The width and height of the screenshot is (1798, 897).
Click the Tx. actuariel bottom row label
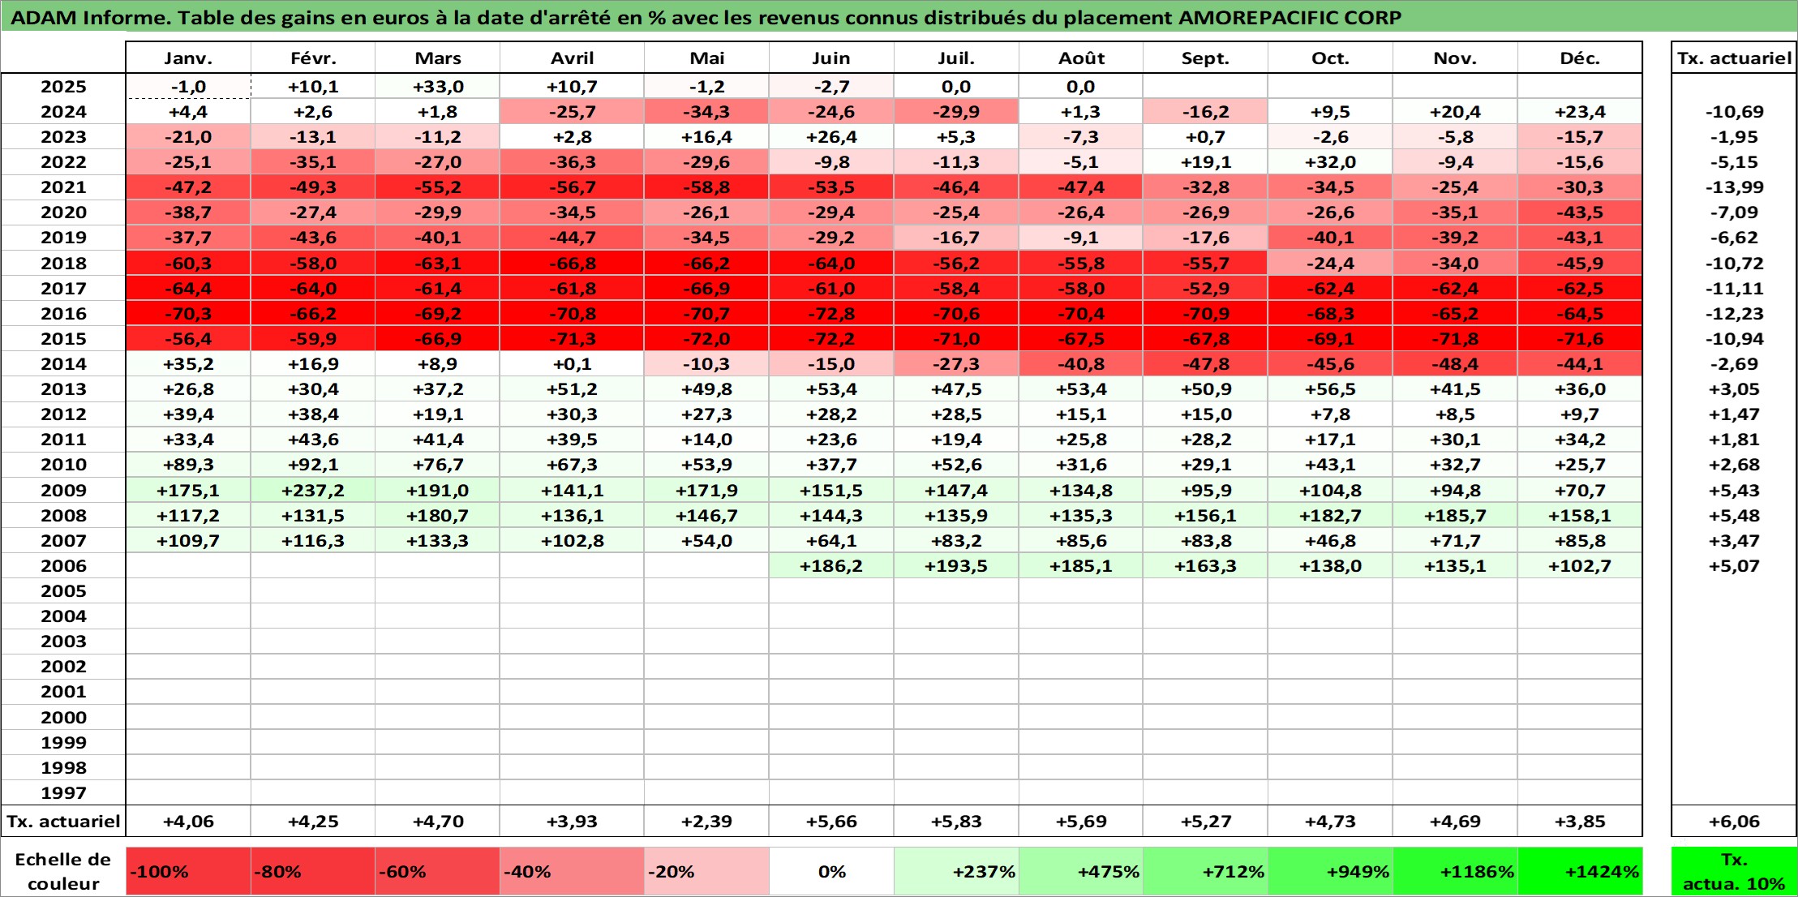pyautogui.click(x=63, y=822)
